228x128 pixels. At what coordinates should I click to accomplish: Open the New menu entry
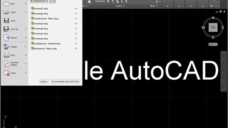point(15,4)
